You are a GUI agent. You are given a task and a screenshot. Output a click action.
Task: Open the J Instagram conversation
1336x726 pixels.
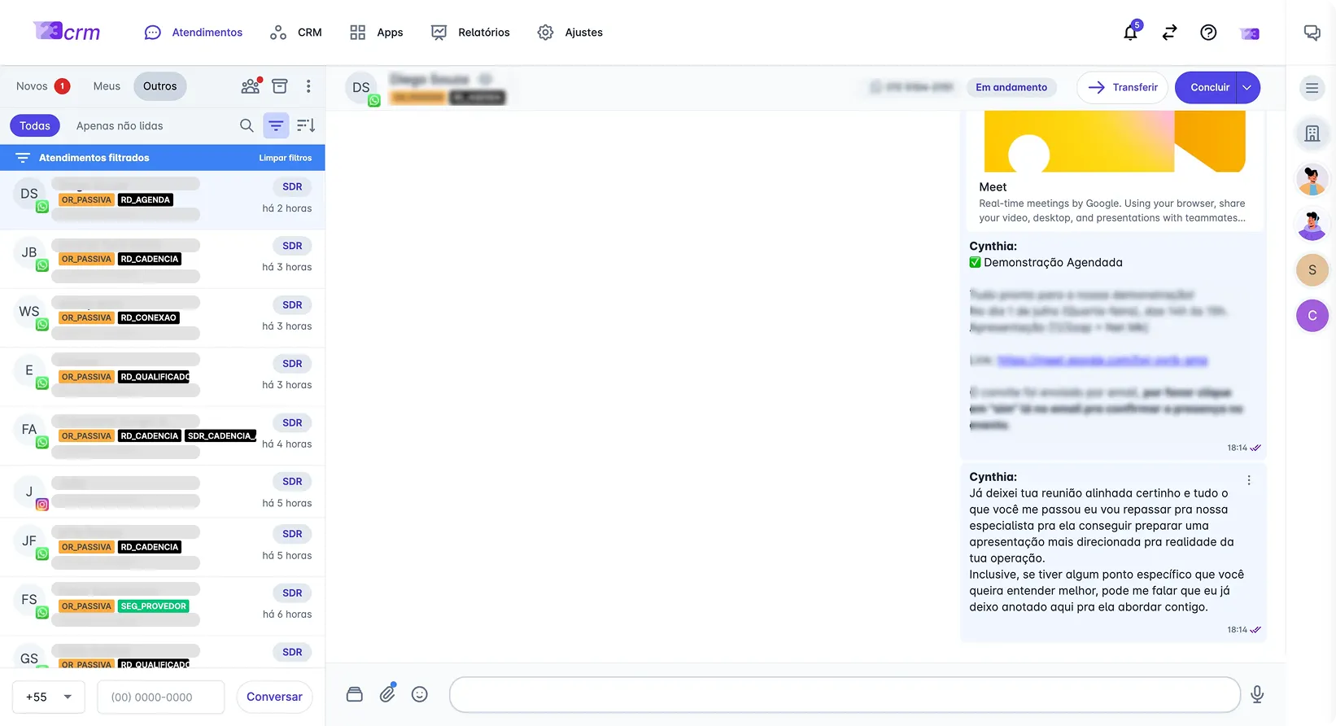163,492
